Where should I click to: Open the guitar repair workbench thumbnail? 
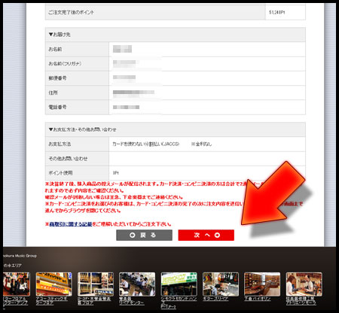tap(221, 284)
